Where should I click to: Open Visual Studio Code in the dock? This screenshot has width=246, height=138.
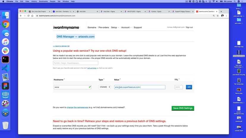tap(5, 68)
